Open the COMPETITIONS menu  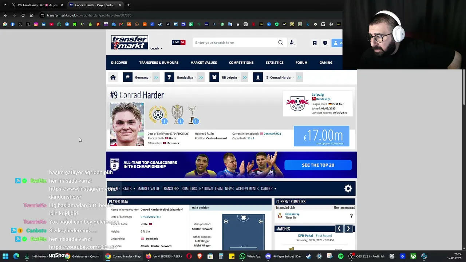click(x=241, y=63)
